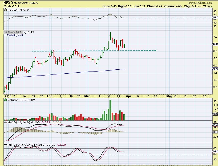Click the High 6.52 value
Image resolution: width=218 pixels, height=166 pixels.
pos(124,6)
